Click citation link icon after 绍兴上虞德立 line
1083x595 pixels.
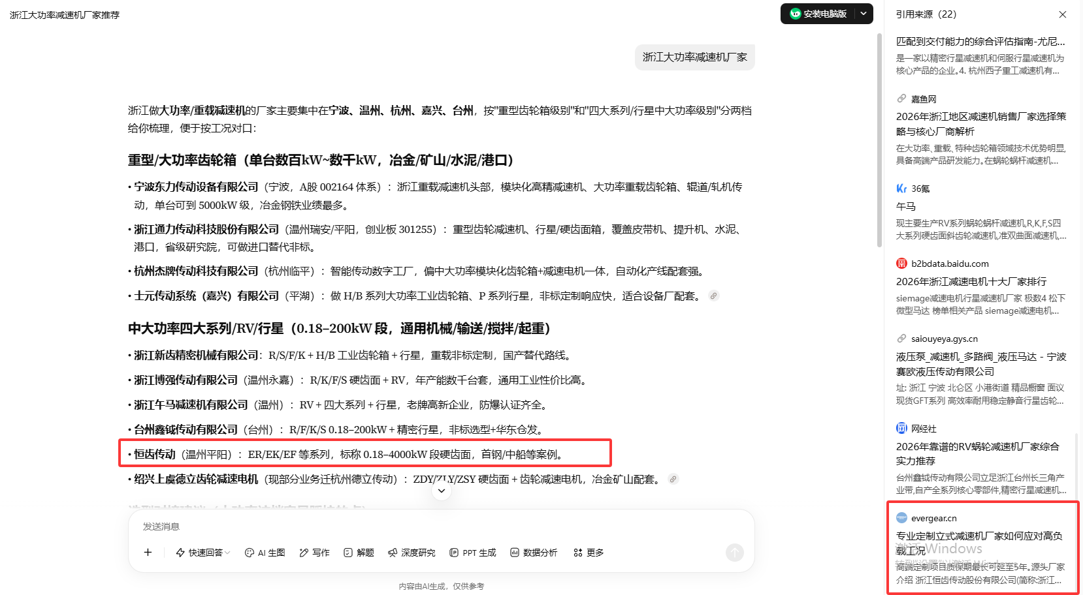point(673,479)
